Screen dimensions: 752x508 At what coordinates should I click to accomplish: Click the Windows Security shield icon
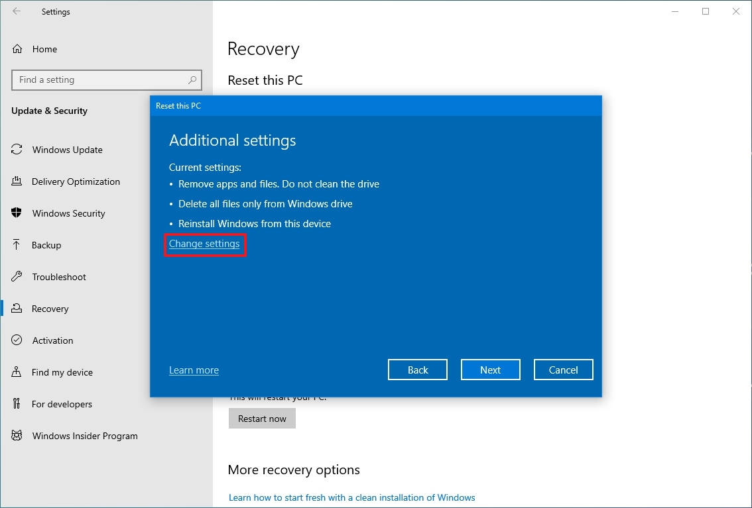point(17,213)
